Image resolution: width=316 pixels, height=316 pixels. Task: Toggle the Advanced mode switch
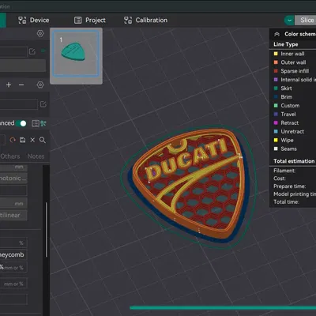click(21, 123)
